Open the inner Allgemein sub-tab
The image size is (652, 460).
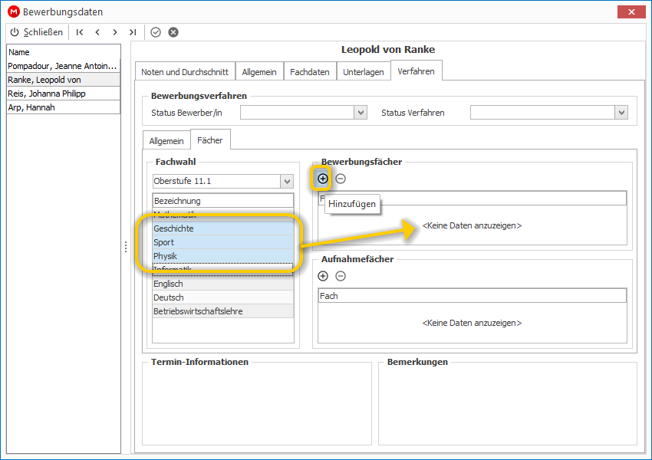(x=166, y=141)
